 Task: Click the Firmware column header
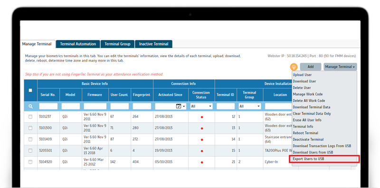pyautogui.click(x=95, y=95)
